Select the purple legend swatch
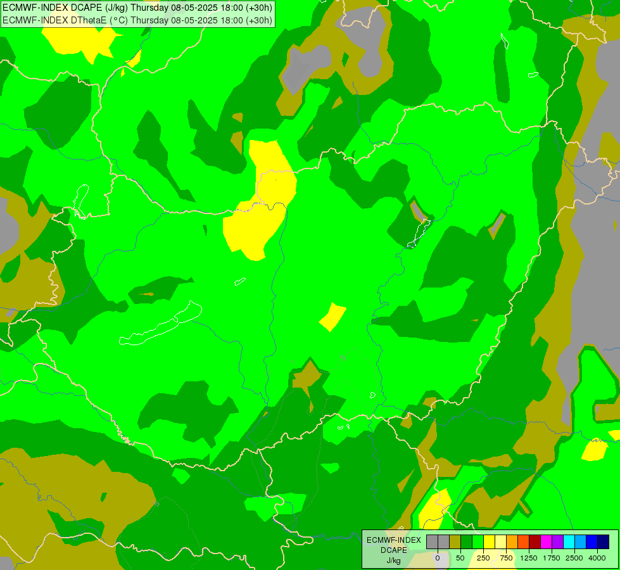The image size is (620, 570). (x=558, y=541)
